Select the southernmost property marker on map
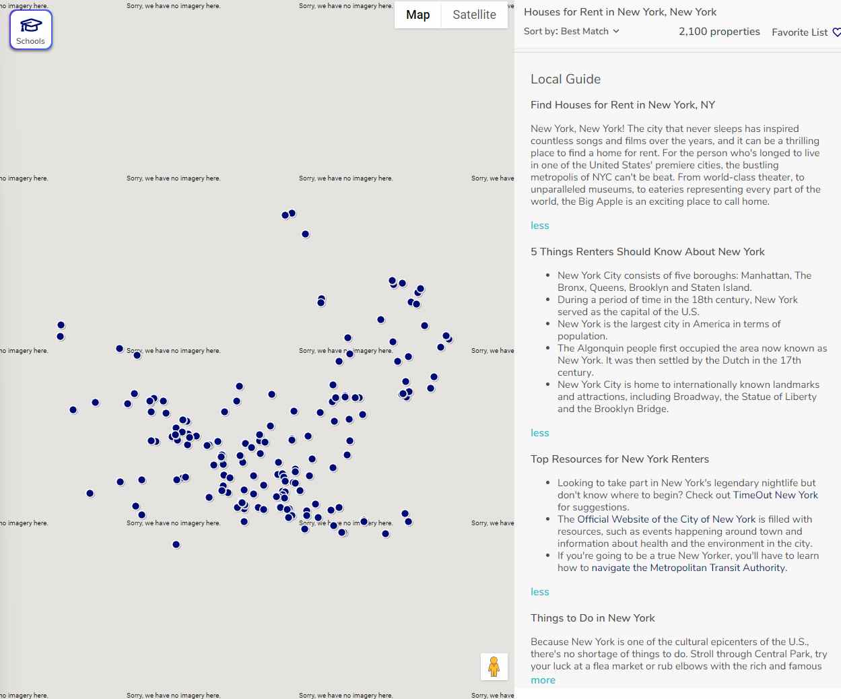The width and height of the screenshot is (841, 699). 176,545
